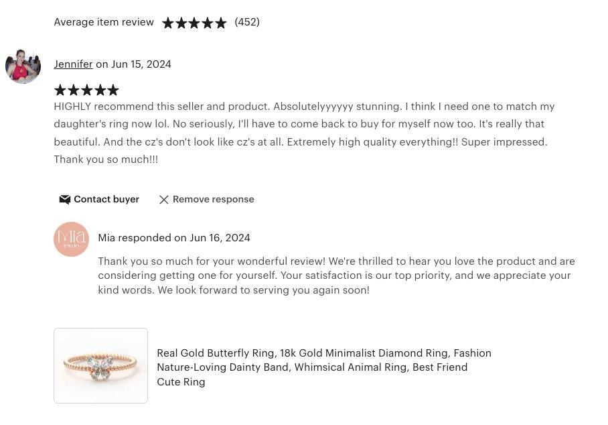Open Jennifer's profile link
This screenshot has height=425, width=608.
click(73, 64)
